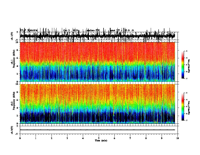Click the '8' kHz tick of ch.1 spectrogram
Image resolution: width=200 pixels, height=155 pixels.
(18, 50)
